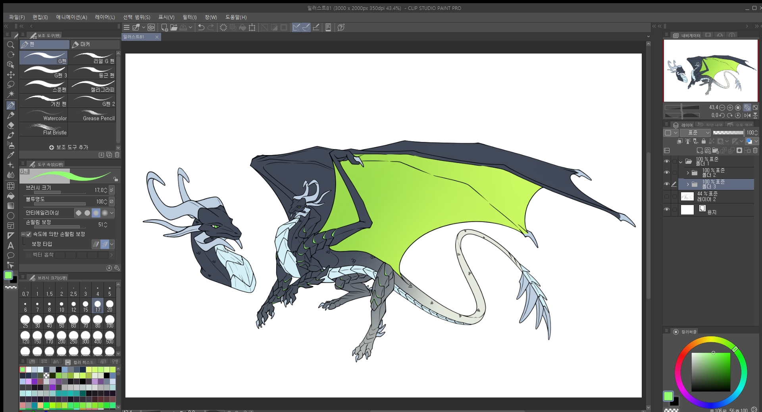The height and width of the screenshot is (412, 762).
Task: Open the 필터(I) menu
Action: 189,17
